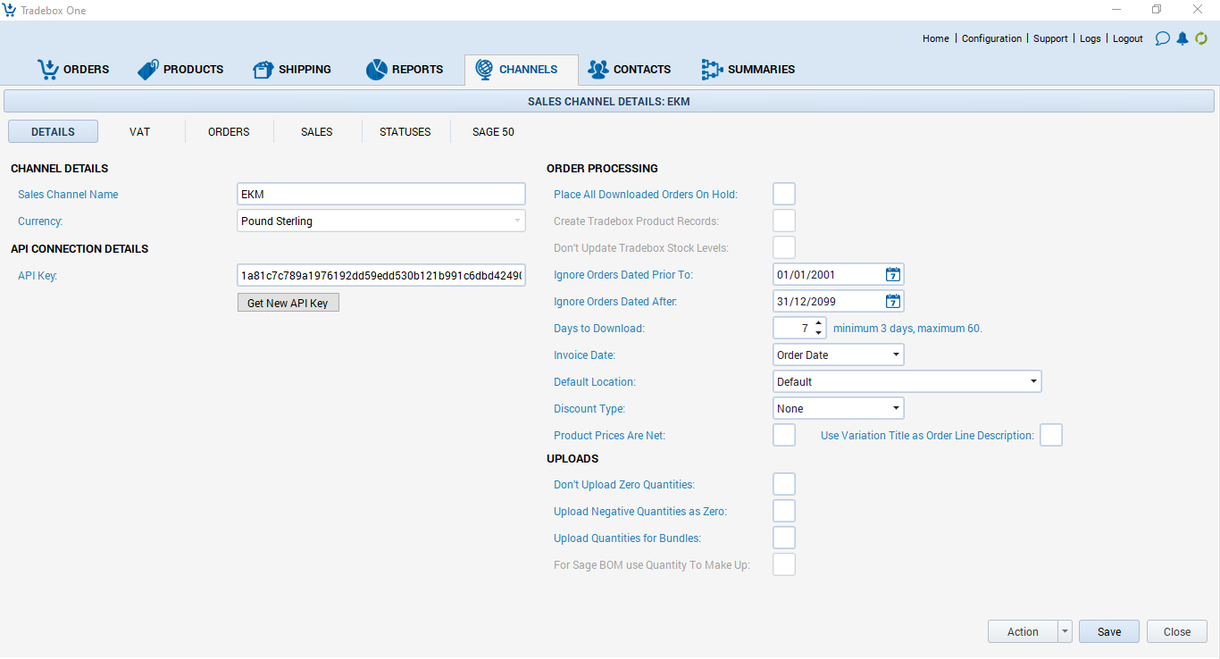Viewport: 1220px width, 659px height.
Task: Open the notifications bell icon
Action: pyautogui.click(x=1182, y=38)
